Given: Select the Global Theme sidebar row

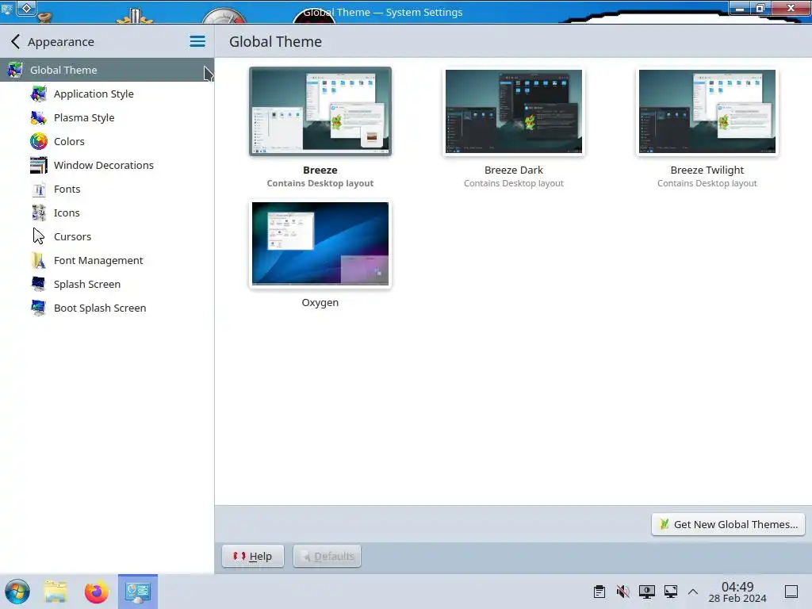Looking at the screenshot, I should pyautogui.click(x=107, y=70).
